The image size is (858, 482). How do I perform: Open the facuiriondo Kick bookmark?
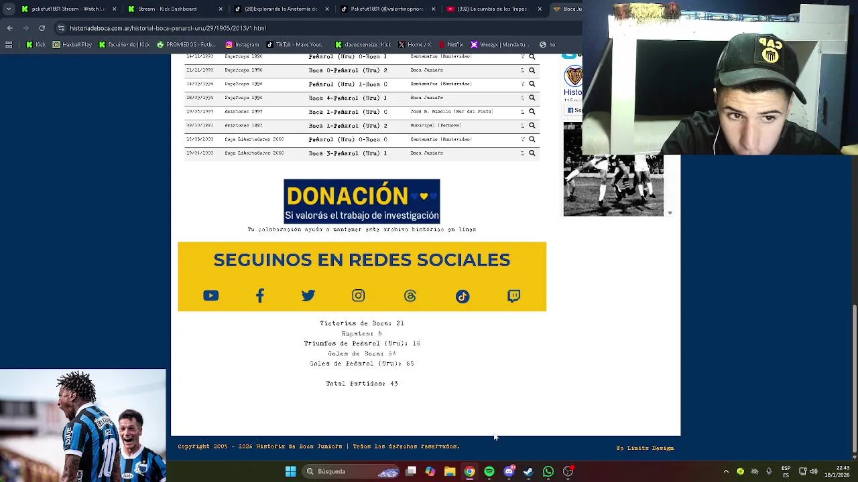[x=125, y=45]
